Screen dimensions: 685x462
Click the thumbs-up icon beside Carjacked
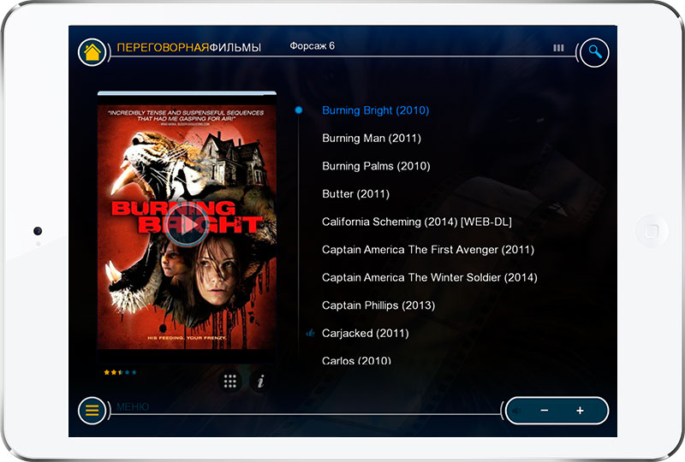(310, 333)
